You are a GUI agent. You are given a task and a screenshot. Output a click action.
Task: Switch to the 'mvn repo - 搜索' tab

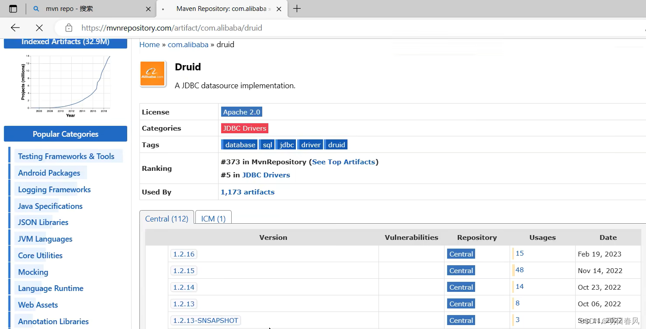[91, 9]
